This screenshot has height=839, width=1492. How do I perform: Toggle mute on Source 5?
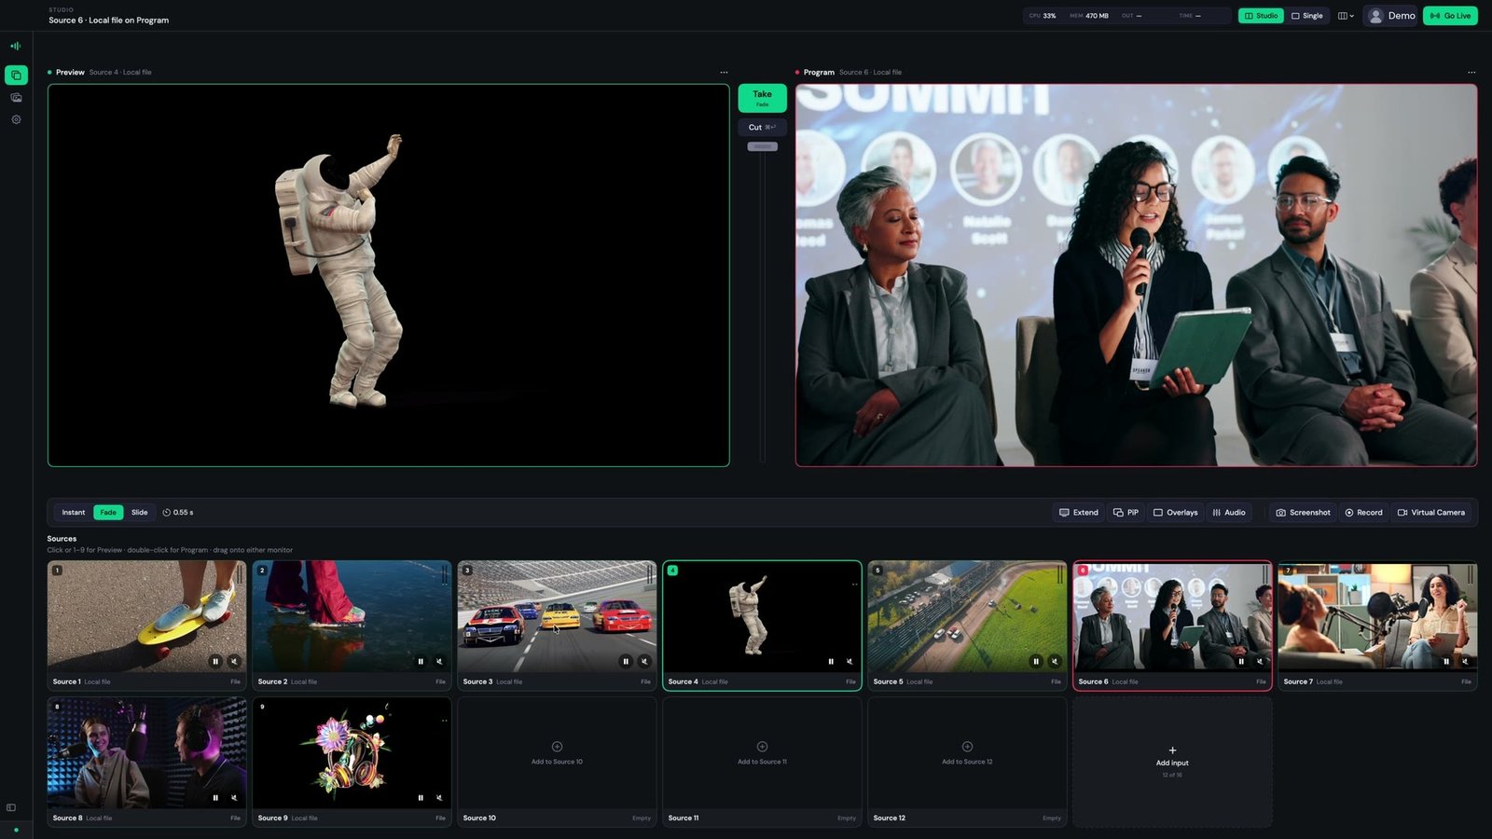click(1055, 662)
